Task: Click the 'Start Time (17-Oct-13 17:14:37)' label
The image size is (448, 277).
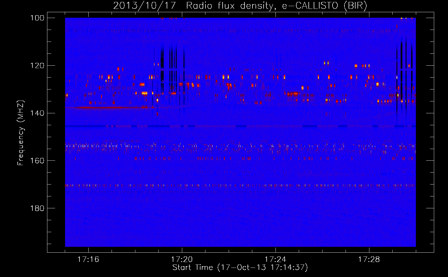Action: [x=240, y=268]
